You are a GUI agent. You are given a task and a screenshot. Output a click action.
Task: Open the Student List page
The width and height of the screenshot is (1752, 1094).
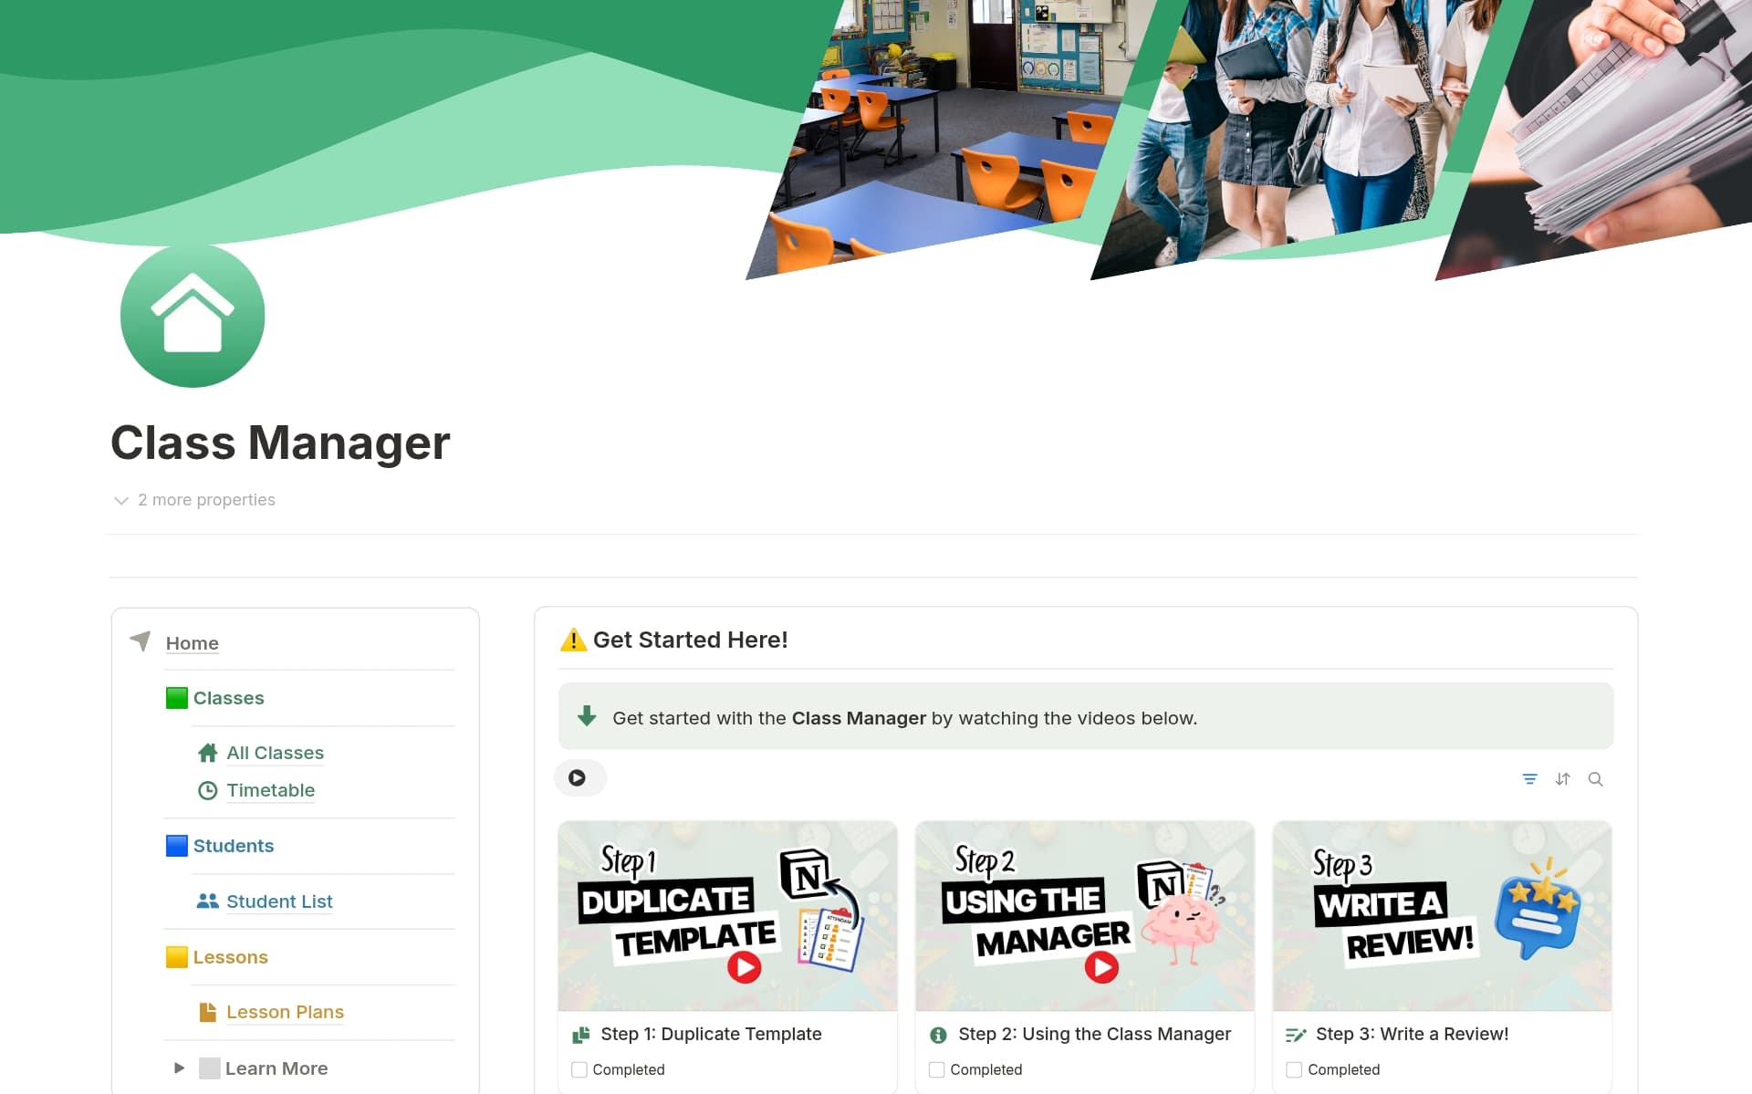pyautogui.click(x=279, y=901)
